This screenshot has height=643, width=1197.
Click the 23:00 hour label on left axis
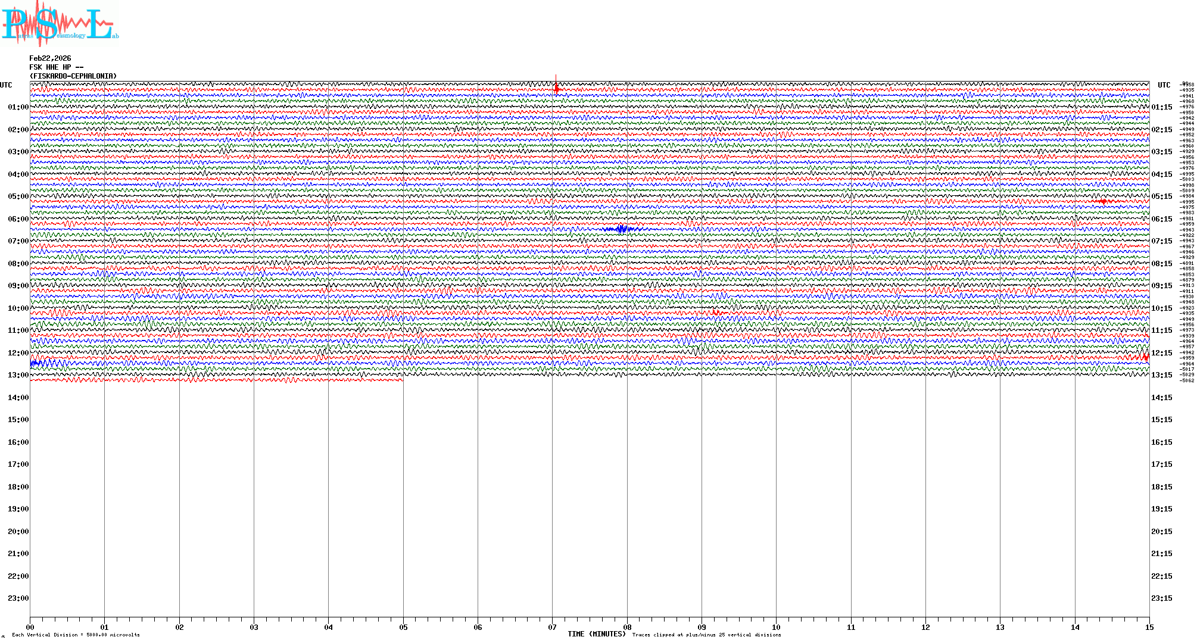click(x=18, y=598)
